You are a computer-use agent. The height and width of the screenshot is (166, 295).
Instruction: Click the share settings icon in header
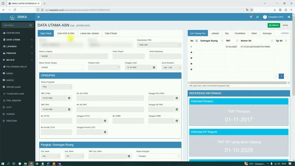pyautogui.click(x=289, y=17)
